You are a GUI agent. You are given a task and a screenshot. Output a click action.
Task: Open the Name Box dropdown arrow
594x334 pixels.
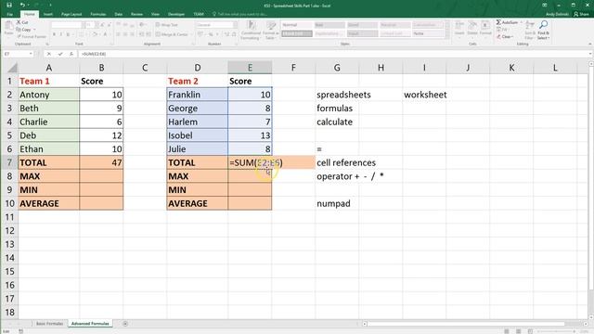coord(31,54)
